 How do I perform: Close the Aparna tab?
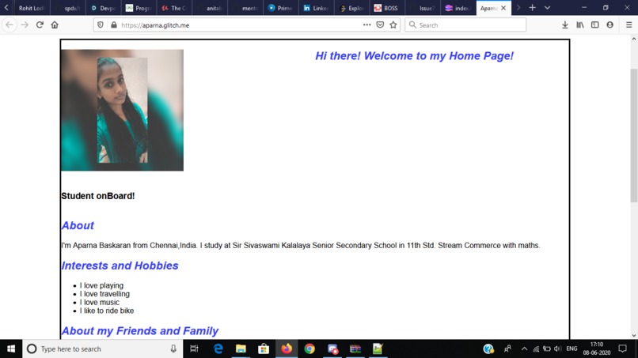(503, 8)
